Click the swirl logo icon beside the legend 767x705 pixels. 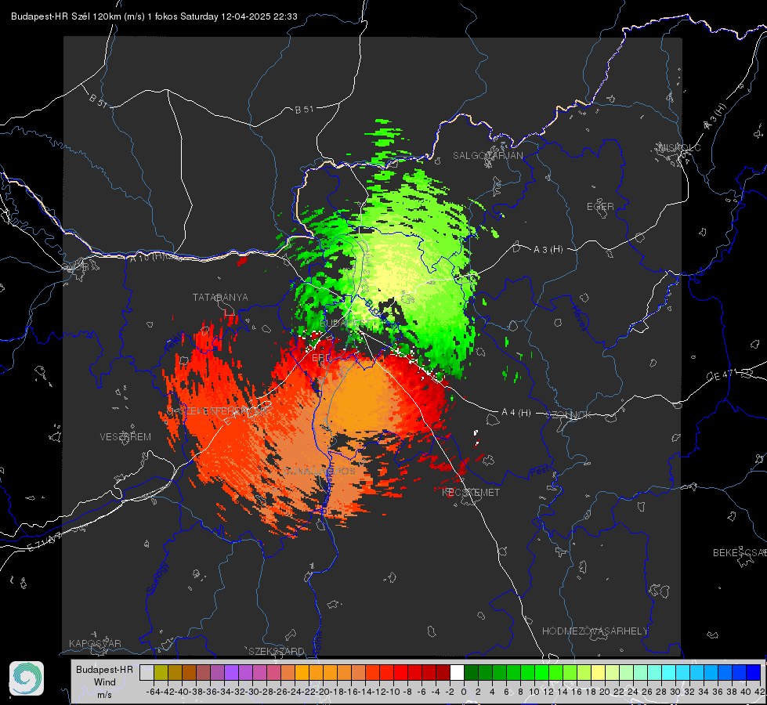point(27,678)
